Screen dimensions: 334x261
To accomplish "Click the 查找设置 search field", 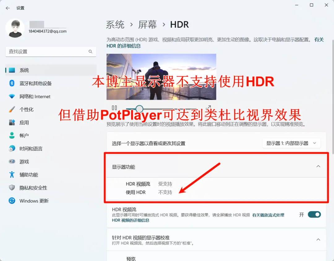I will (x=46, y=52).
